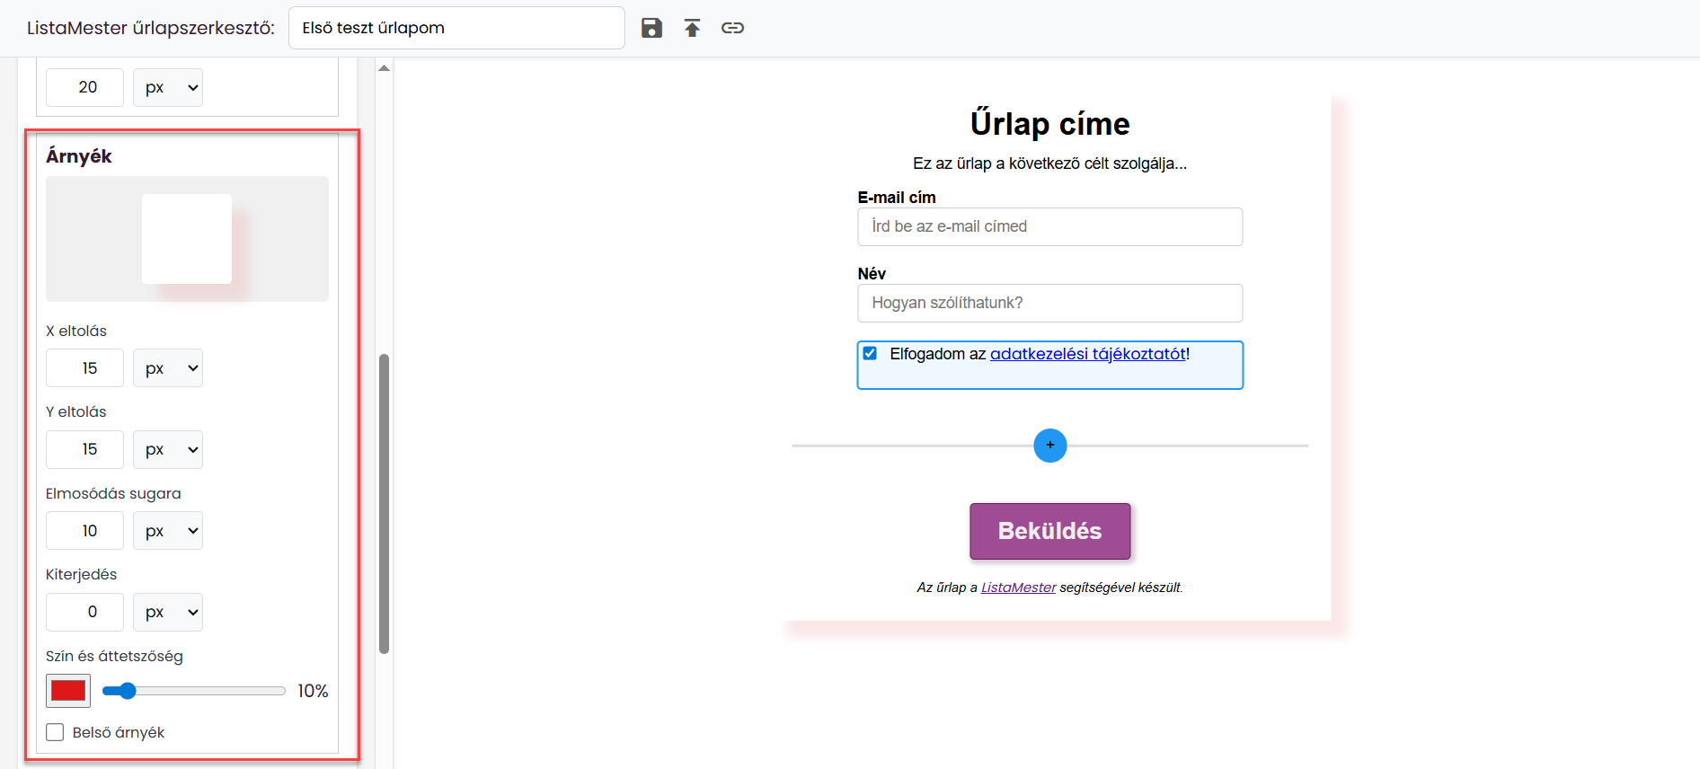Click the shadow opacity slider handle
Image resolution: width=1700 pixels, height=769 pixels.
click(x=128, y=691)
